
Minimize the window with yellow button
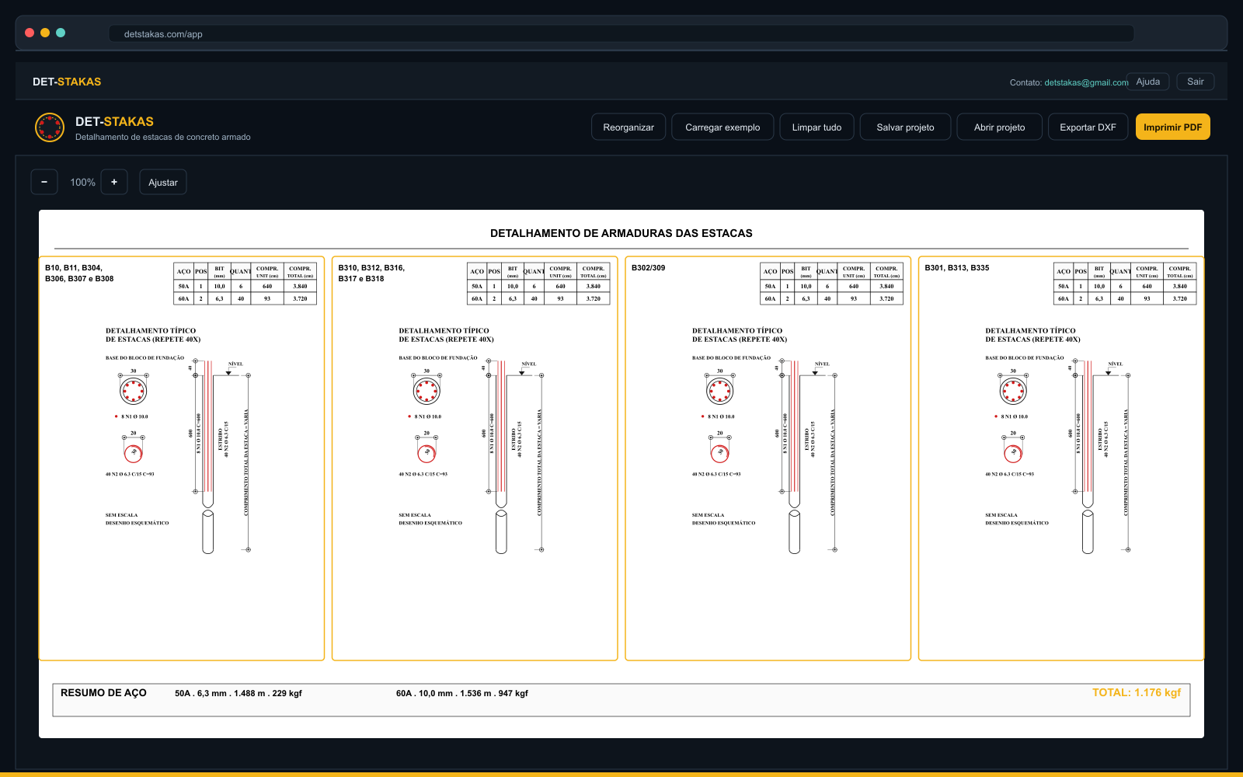tap(45, 33)
